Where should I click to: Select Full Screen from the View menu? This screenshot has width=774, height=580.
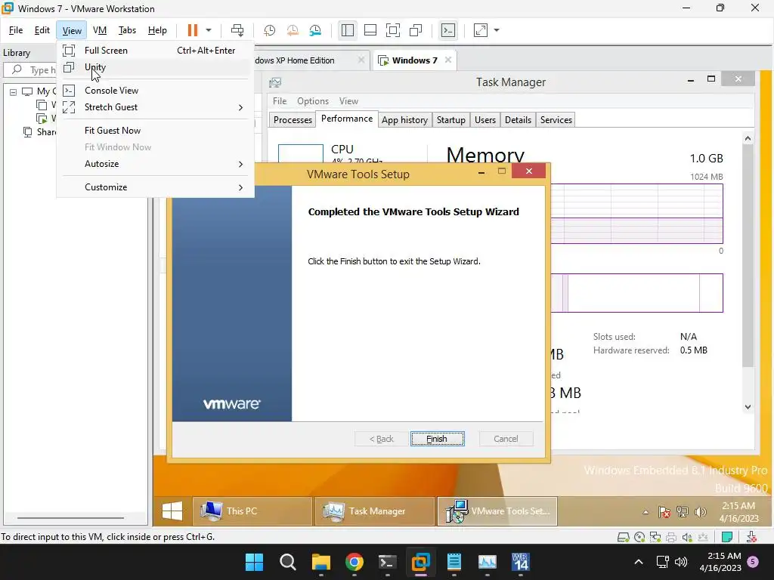point(155,51)
